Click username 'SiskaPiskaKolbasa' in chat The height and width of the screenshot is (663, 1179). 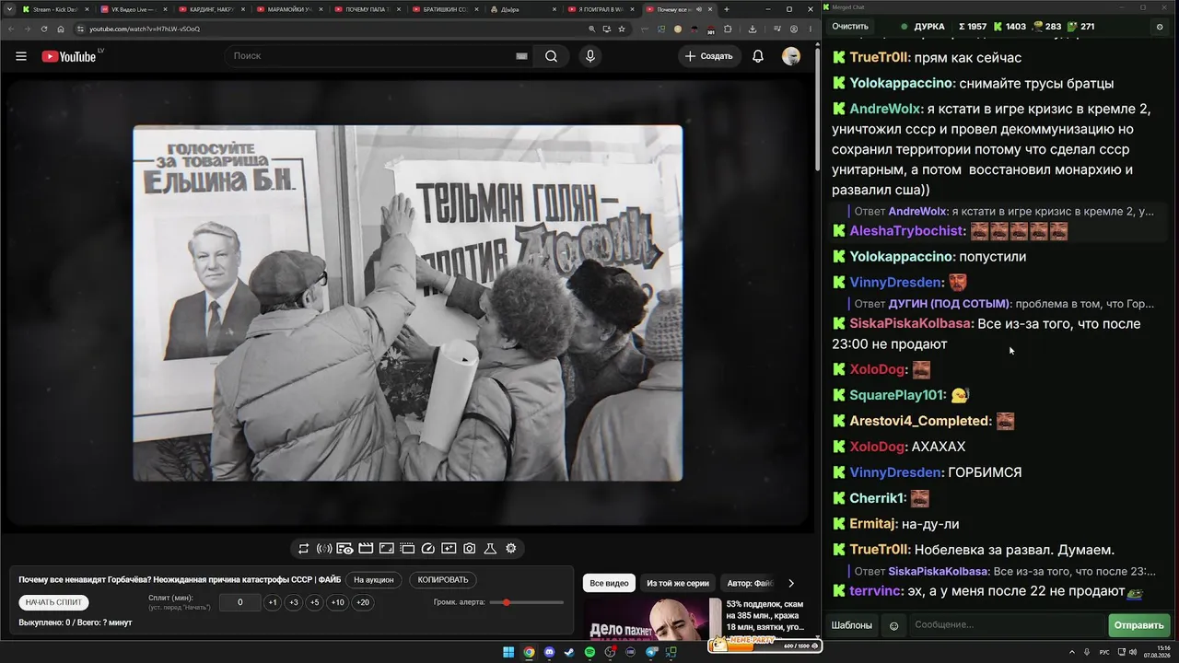(911, 324)
